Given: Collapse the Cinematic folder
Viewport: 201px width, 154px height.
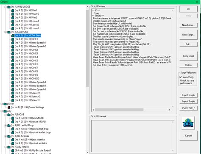Looking at the screenshot, I should pos(6,32).
